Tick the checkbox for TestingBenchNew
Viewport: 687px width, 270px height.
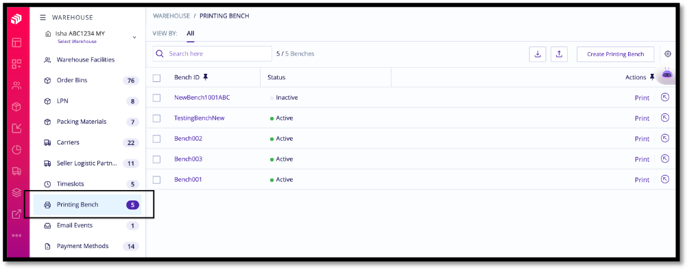156,118
